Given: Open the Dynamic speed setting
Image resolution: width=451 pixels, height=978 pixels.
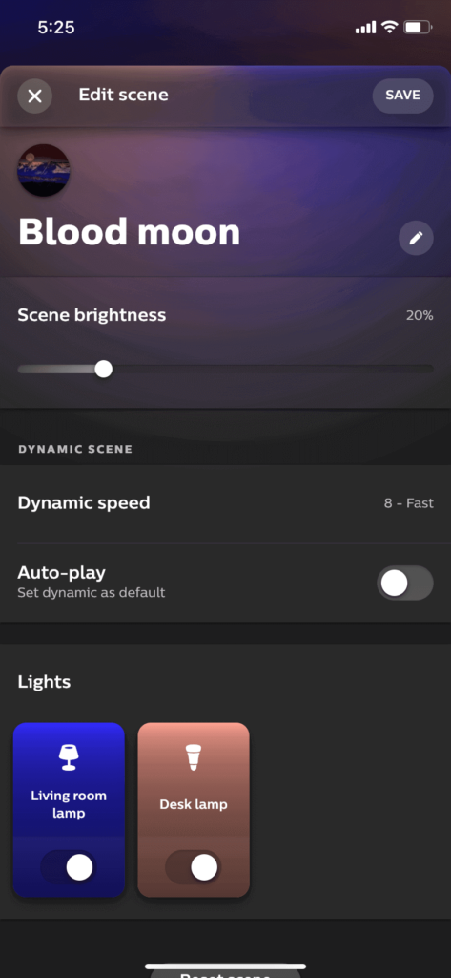Looking at the screenshot, I should coord(225,503).
